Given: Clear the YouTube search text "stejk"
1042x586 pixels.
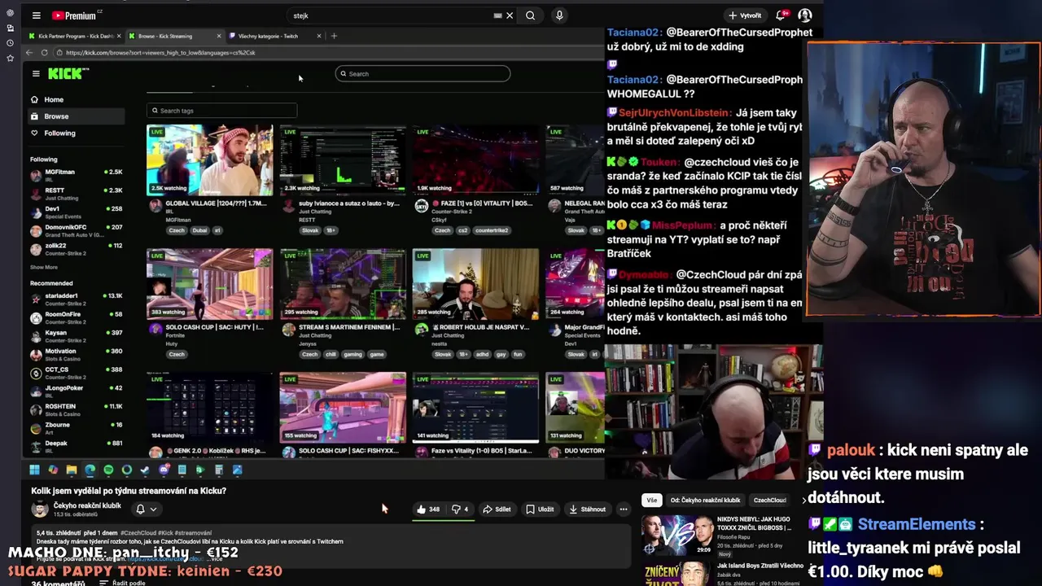Looking at the screenshot, I should 510,15.
